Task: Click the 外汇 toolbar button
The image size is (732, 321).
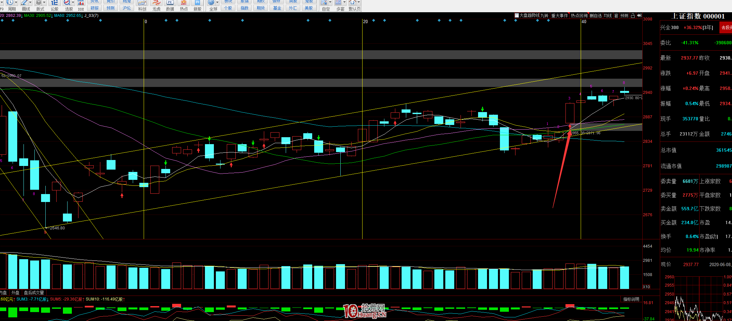Action: 293,8
